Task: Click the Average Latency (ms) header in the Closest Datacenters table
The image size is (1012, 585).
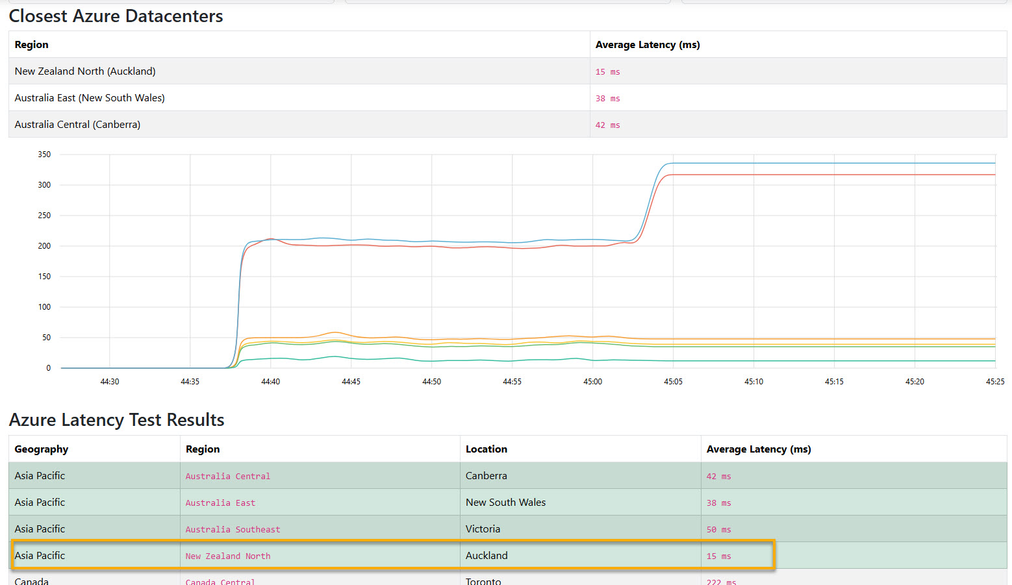Action: click(x=648, y=45)
